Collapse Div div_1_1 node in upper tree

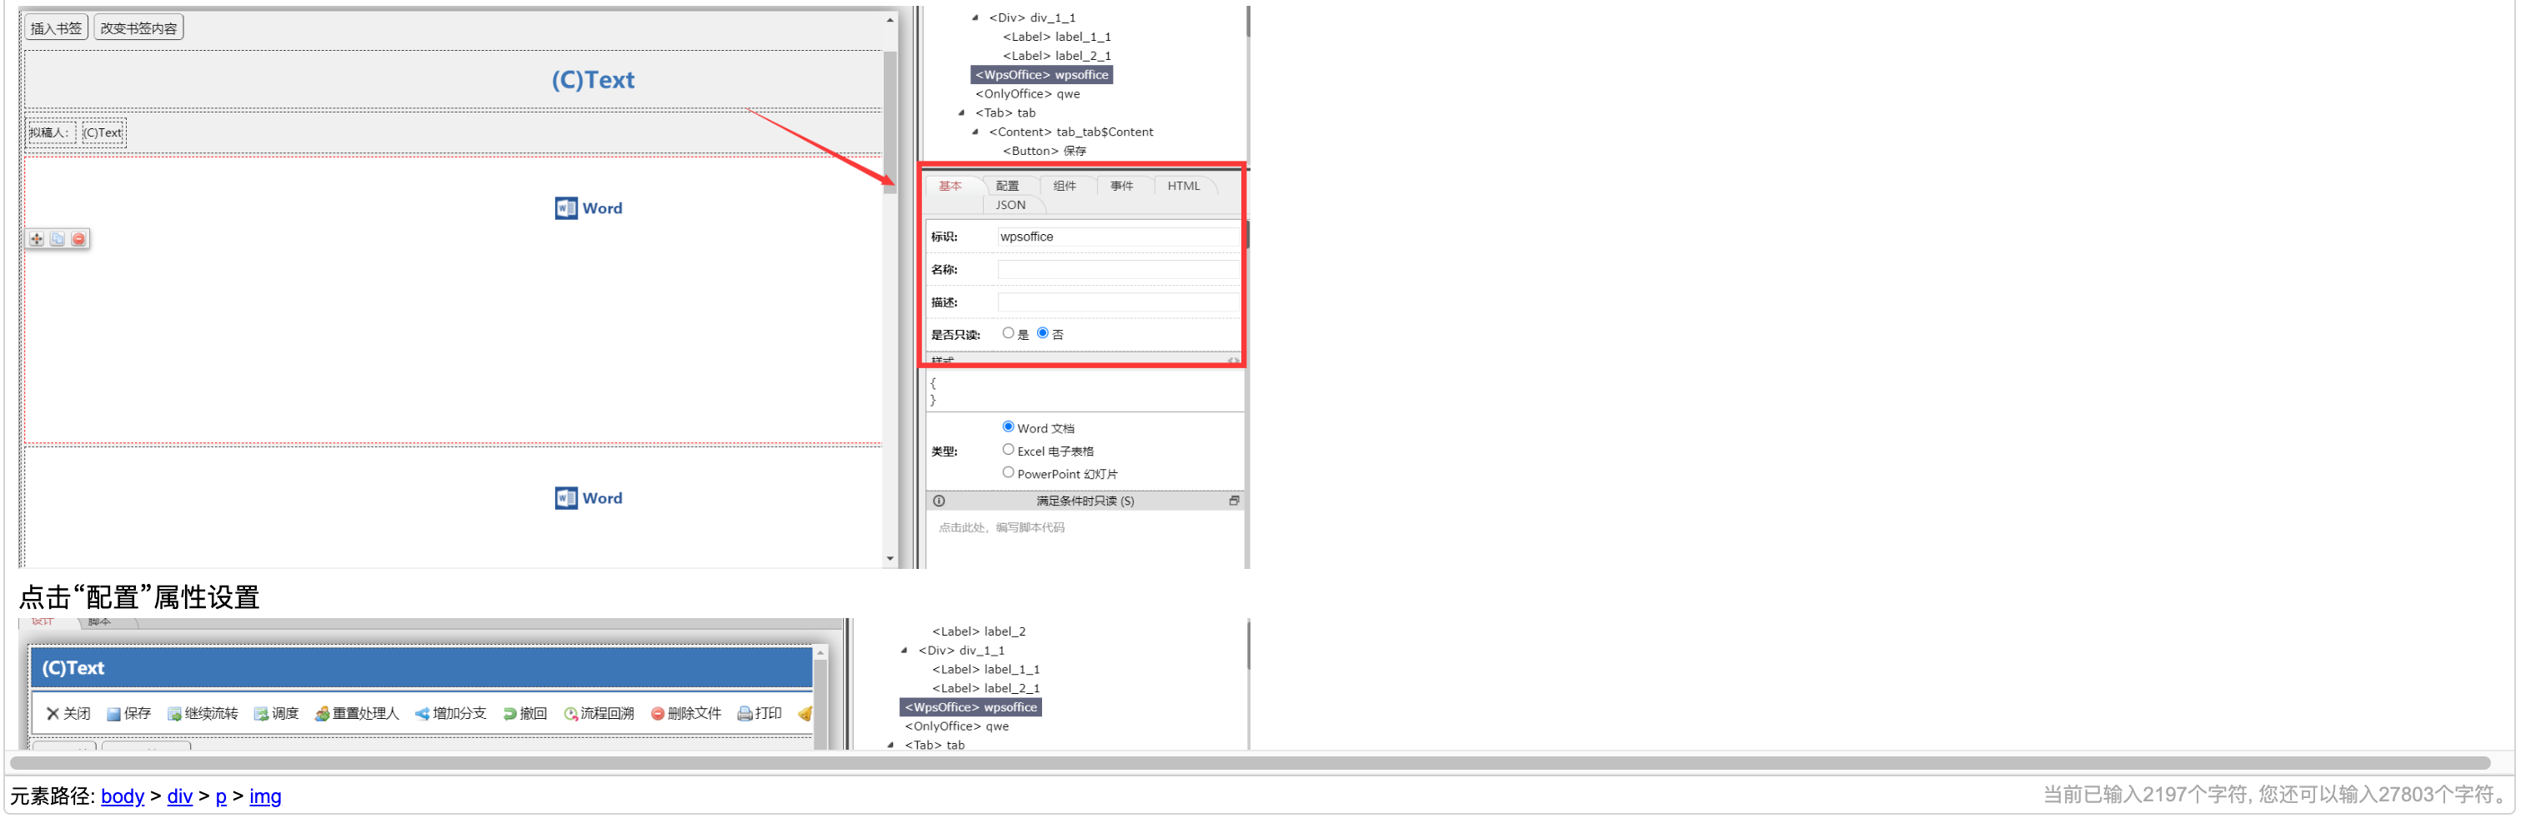click(x=975, y=17)
